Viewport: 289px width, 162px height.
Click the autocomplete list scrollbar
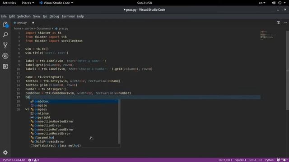[119, 121]
